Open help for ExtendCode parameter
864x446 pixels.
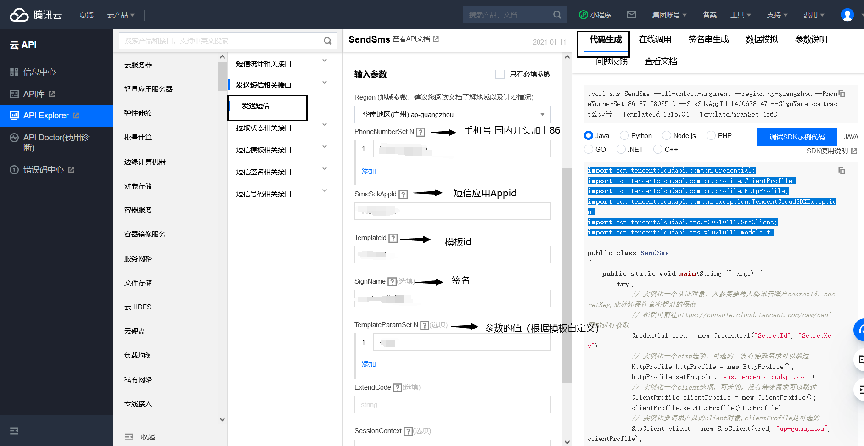pyautogui.click(x=398, y=388)
